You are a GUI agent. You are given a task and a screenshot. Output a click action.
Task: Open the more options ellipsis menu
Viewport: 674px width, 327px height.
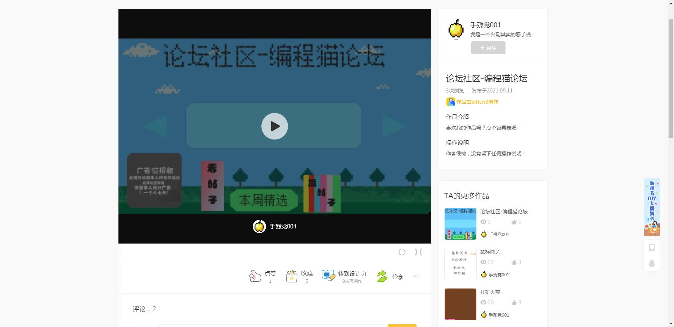415,276
